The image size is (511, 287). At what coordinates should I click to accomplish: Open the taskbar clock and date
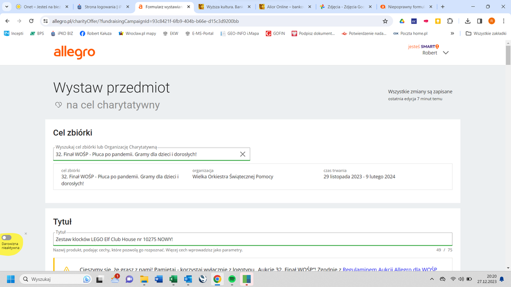487,279
